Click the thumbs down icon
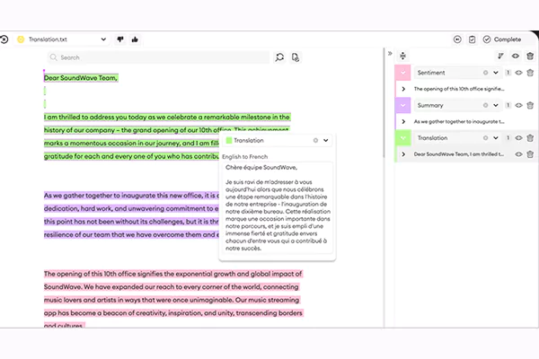Screen dimensions: 539x359 (120, 39)
